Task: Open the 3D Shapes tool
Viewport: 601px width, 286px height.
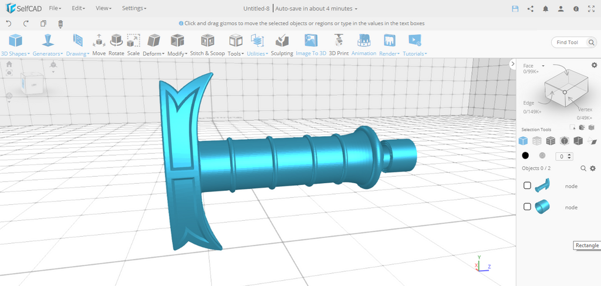Action: [x=15, y=45]
